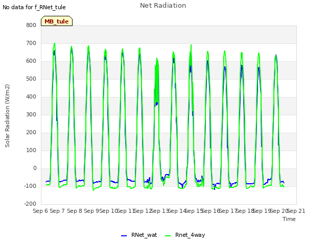Click the Sep 9 x-axis tick label

[x=91, y=211]
